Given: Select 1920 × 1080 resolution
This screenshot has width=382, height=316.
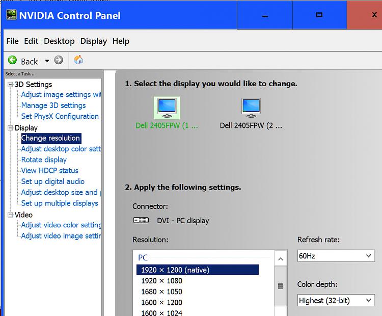Looking at the screenshot, I should (x=161, y=281).
